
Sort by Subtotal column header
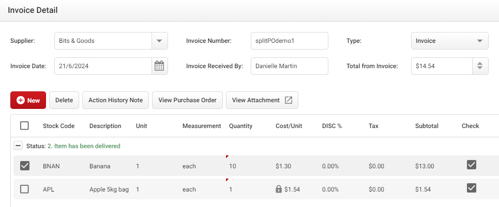[x=427, y=126]
